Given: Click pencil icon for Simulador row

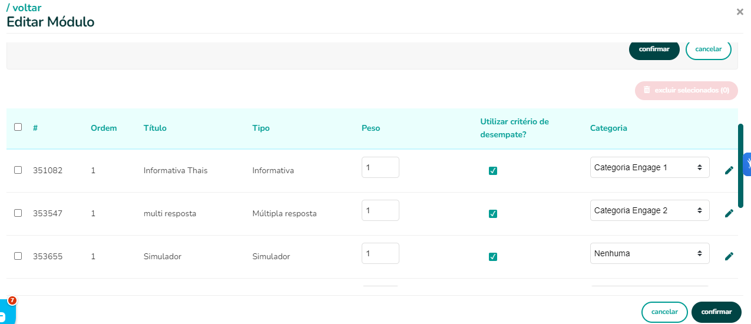Looking at the screenshot, I should [x=729, y=256].
